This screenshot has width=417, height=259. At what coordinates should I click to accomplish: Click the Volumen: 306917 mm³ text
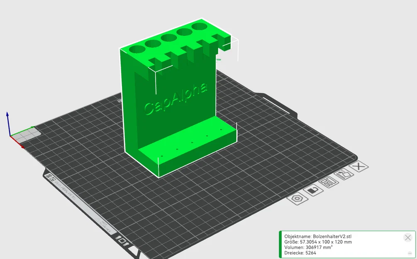point(308,247)
